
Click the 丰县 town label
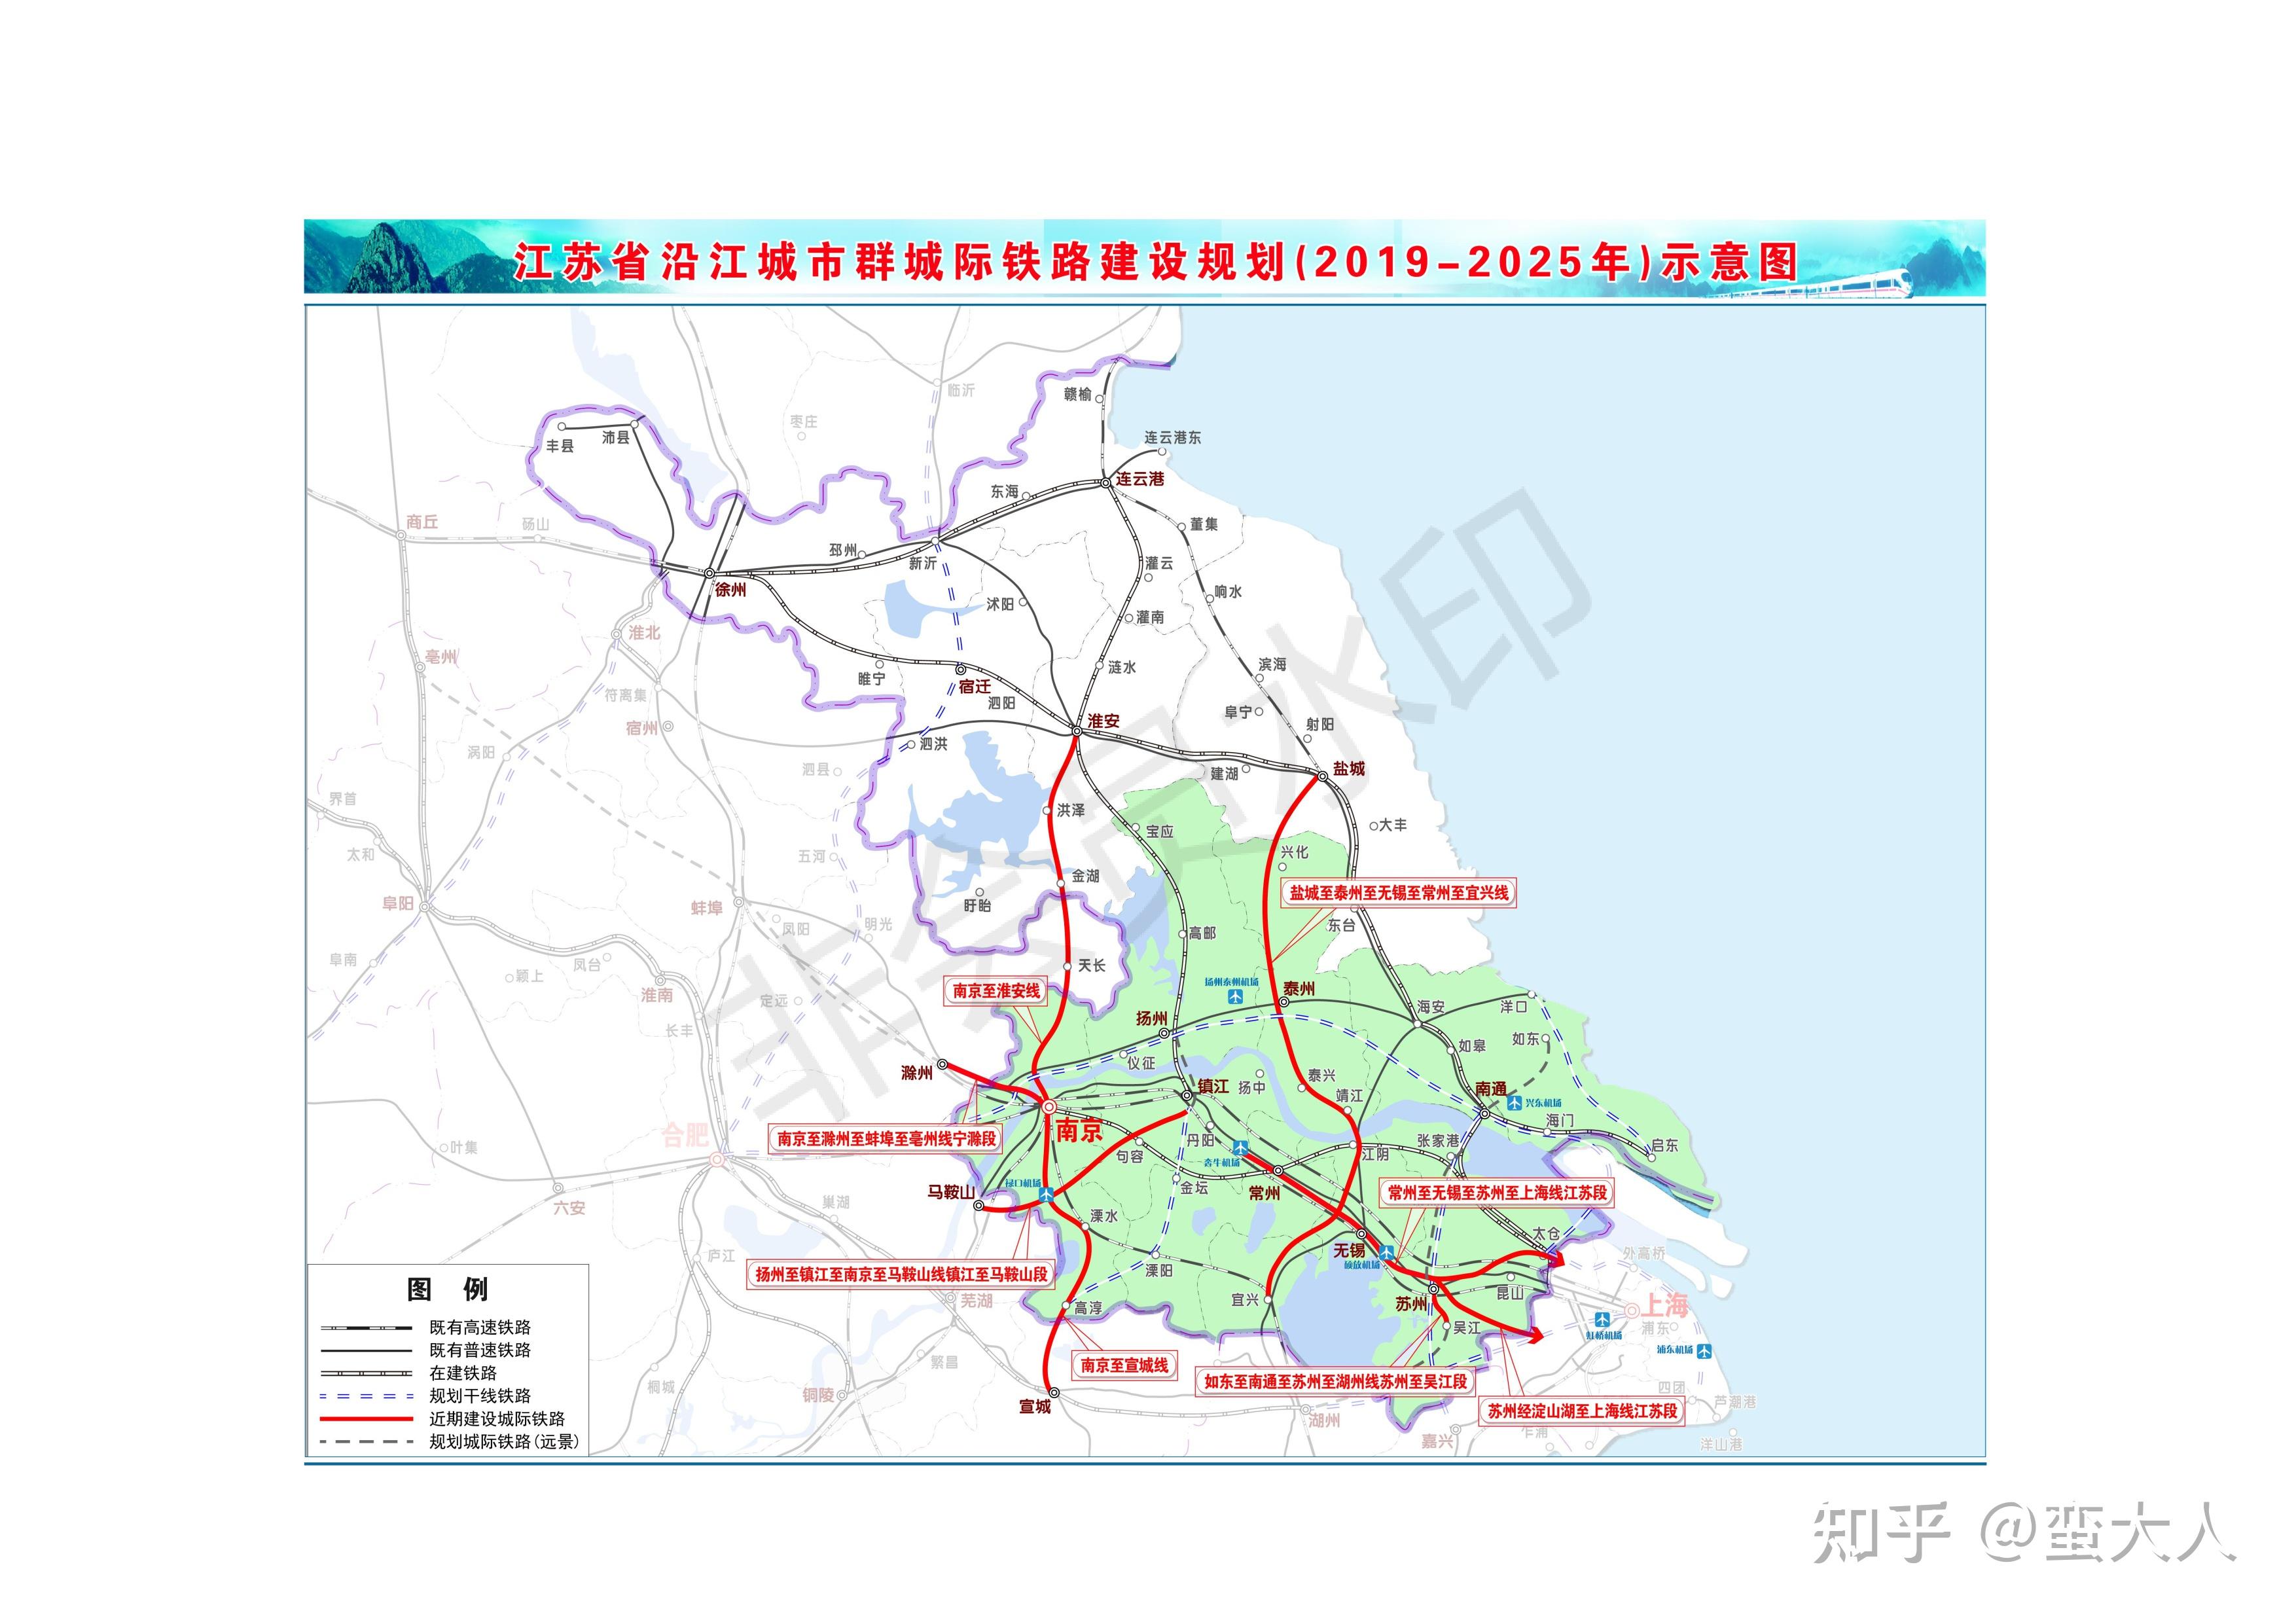click(560, 447)
